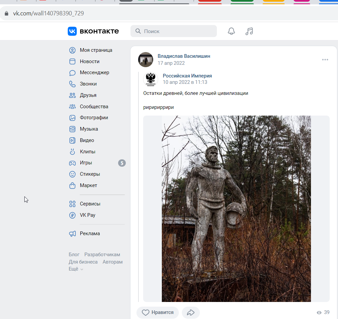The height and width of the screenshot is (319, 338).
Task: Open notifications bell icon
Action: point(231,31)
